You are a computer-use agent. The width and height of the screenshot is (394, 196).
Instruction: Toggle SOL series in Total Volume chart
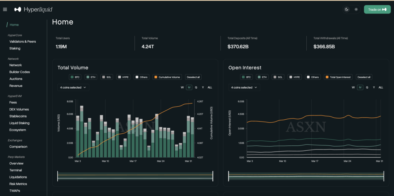click(x=107, y=77)
